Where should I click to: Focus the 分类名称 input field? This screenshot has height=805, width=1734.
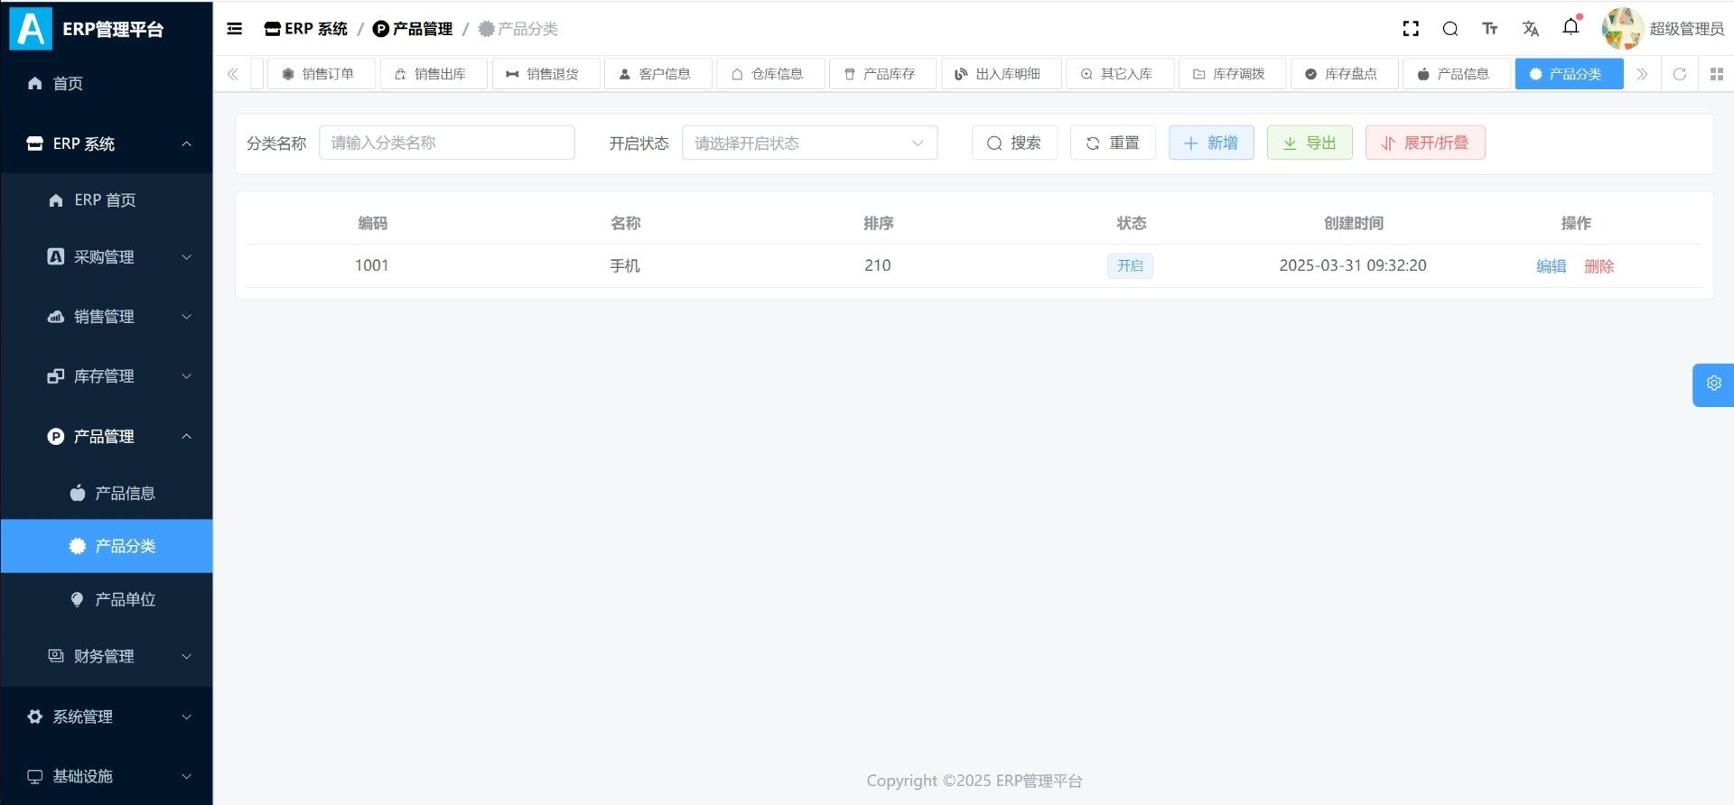447,143
